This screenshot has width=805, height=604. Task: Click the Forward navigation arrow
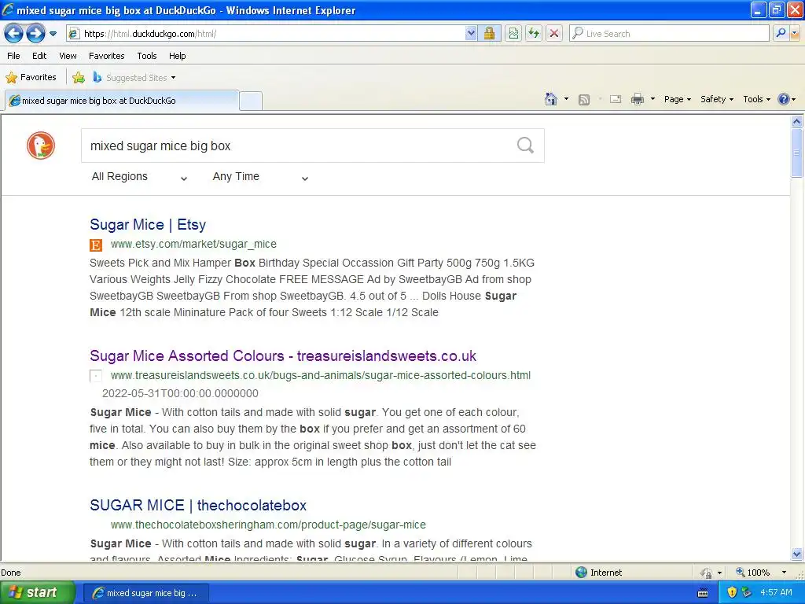pos(35,34)
